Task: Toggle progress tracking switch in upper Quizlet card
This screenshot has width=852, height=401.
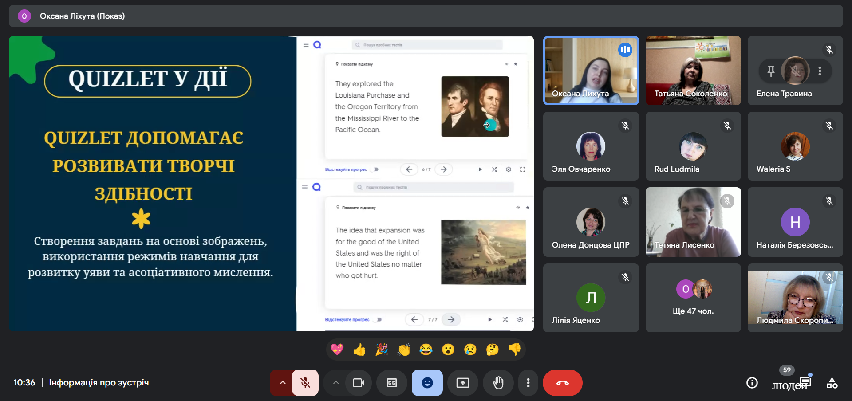Action: (375, 169)
